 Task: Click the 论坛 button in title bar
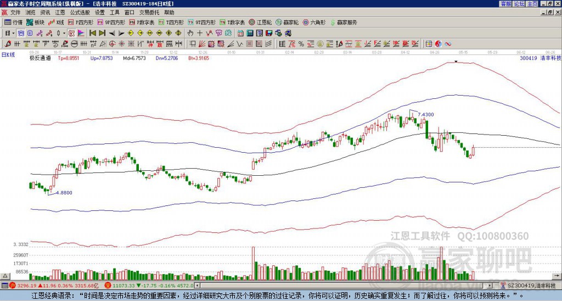(519, 4)
